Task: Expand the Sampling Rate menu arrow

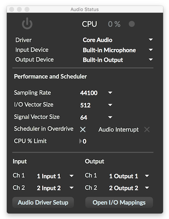Action: tap(110, 93)
